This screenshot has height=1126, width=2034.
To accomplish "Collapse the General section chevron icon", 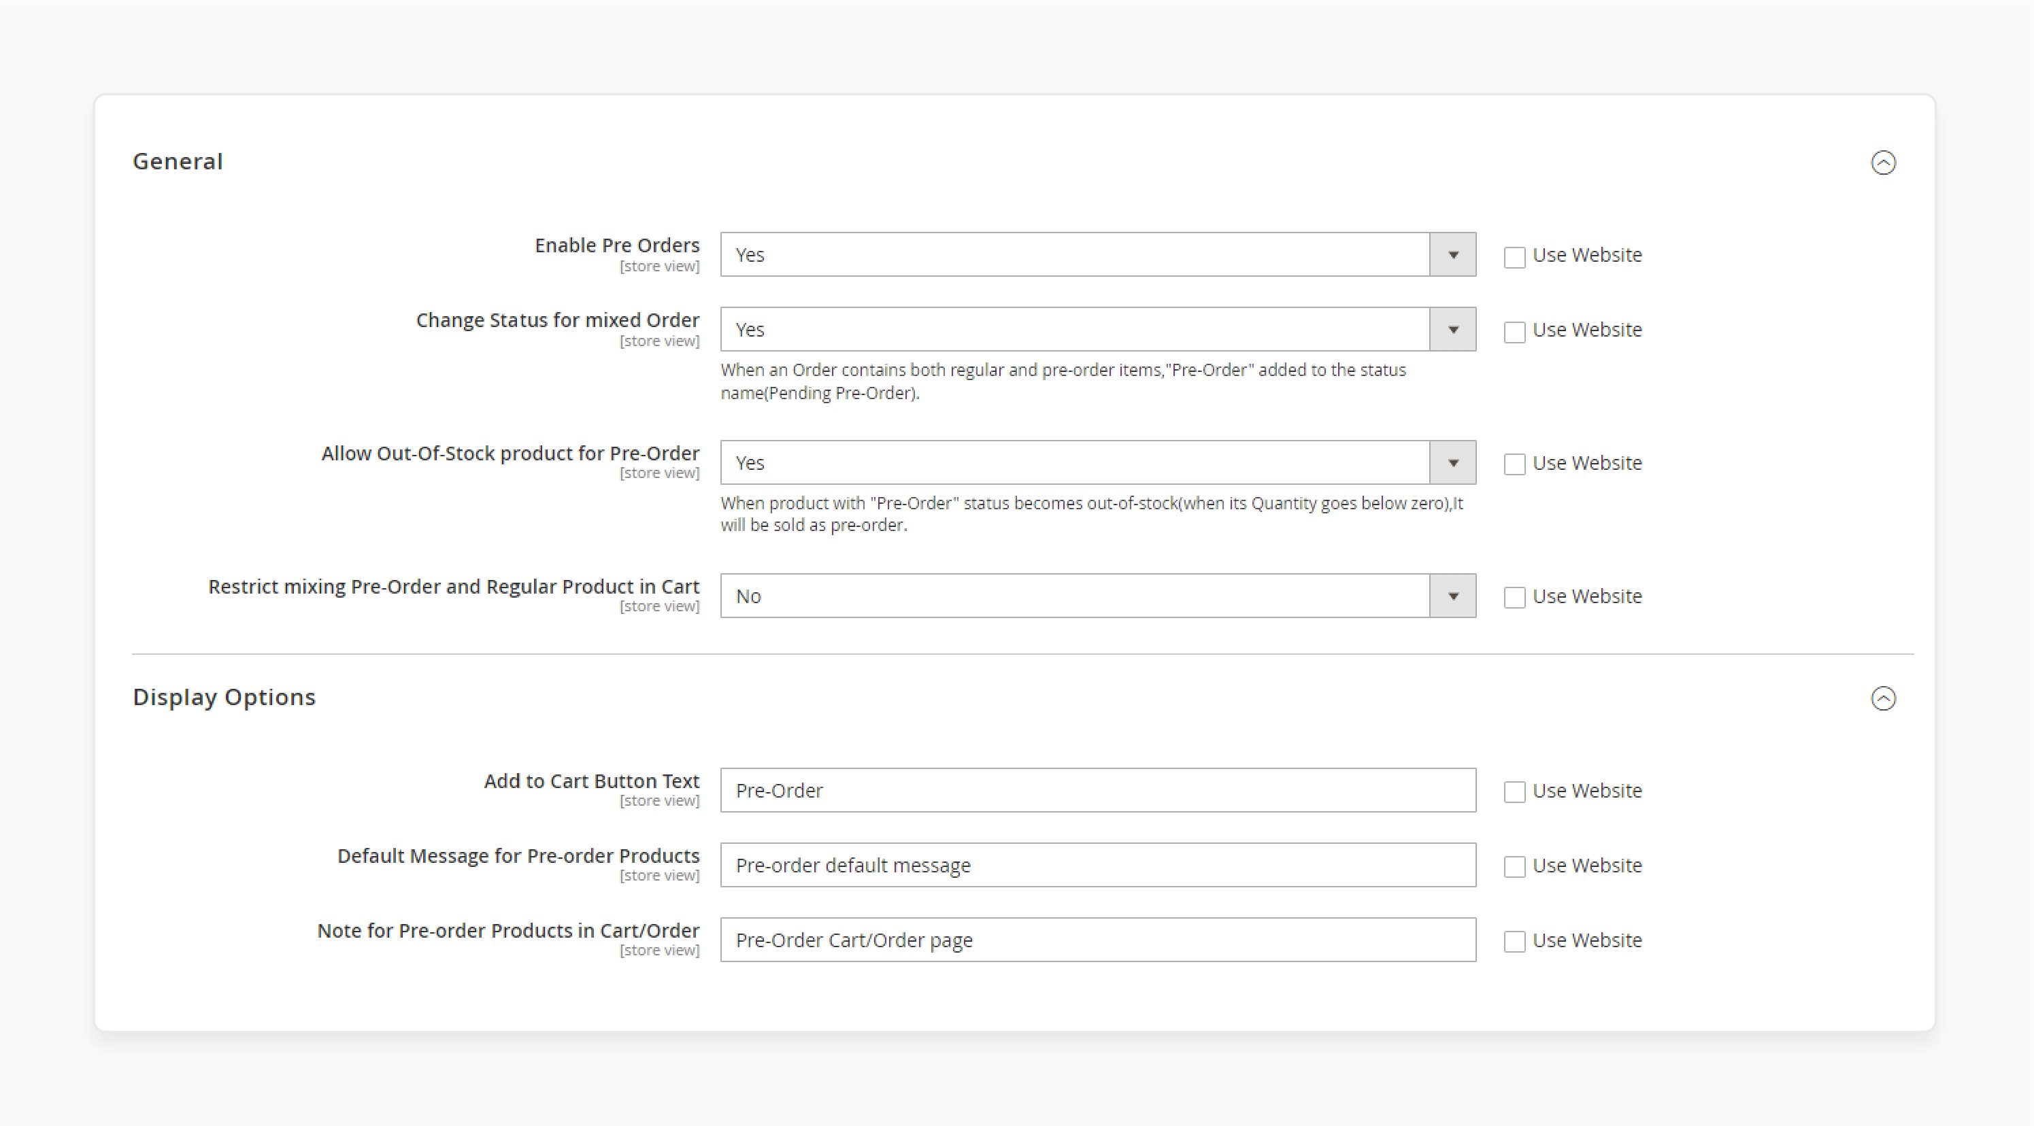I will tap(1883, 163).
